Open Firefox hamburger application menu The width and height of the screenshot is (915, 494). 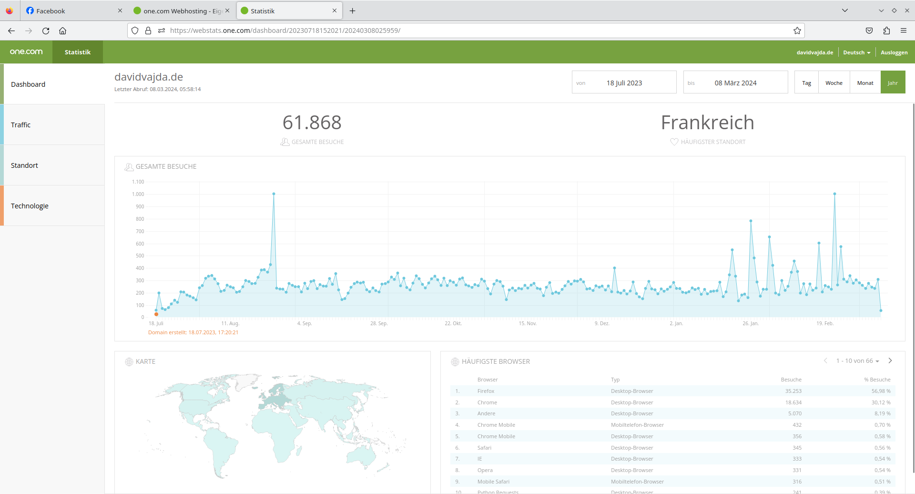pos(903,31)
